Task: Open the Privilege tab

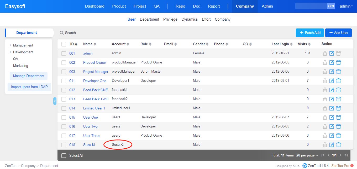Action: [170, 19]
